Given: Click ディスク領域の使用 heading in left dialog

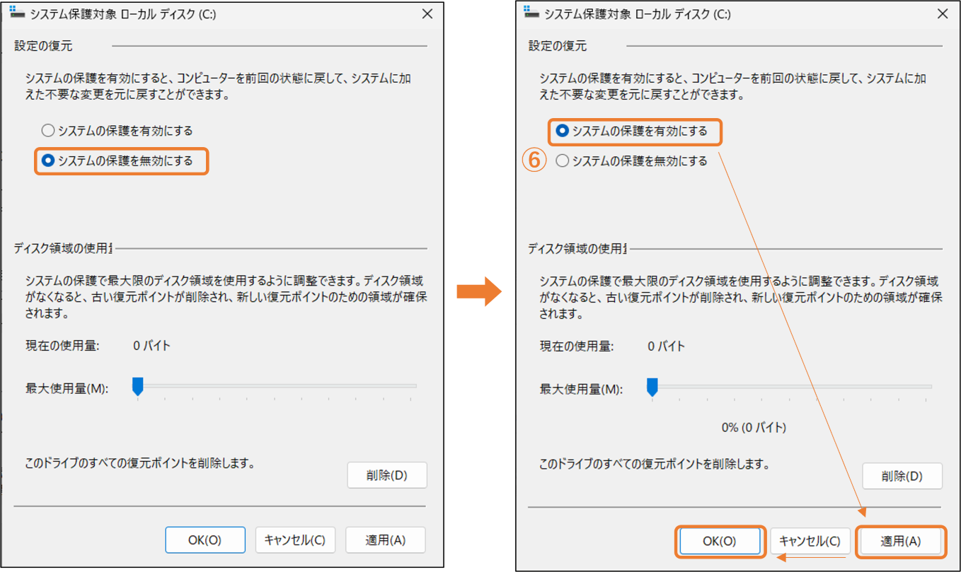Looking at the screenshot, I should tap(64, 248).
